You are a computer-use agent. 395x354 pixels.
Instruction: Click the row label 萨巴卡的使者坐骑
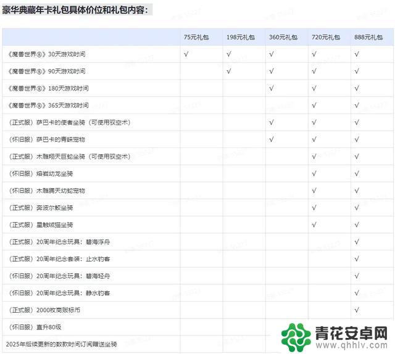click(69, 122)
